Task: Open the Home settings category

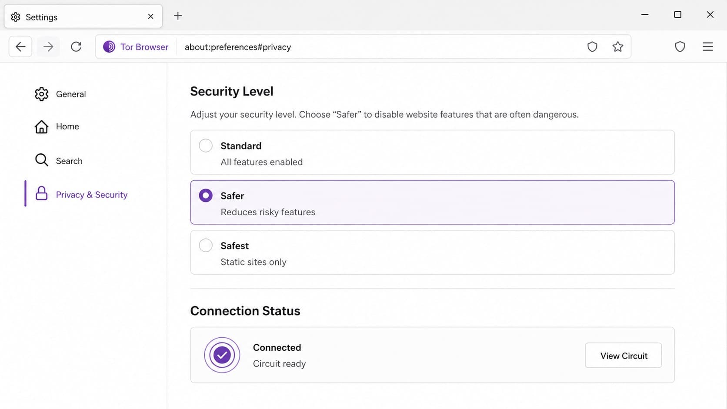Action: [67, 126]
